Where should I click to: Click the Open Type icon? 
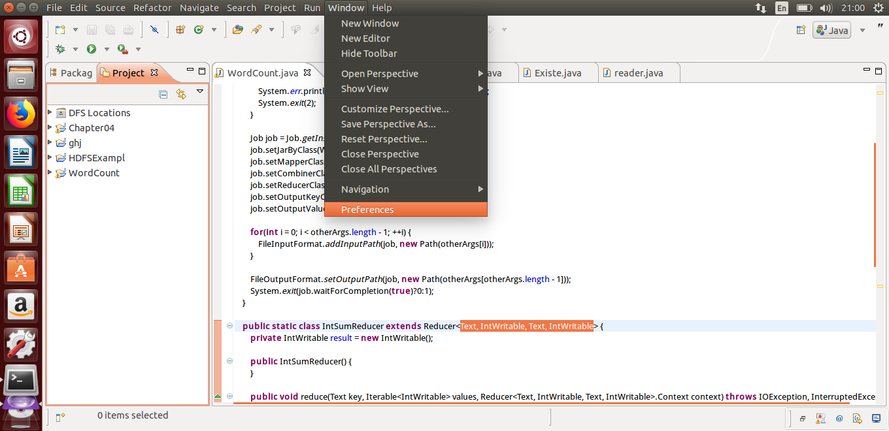(x=238, y=29)
